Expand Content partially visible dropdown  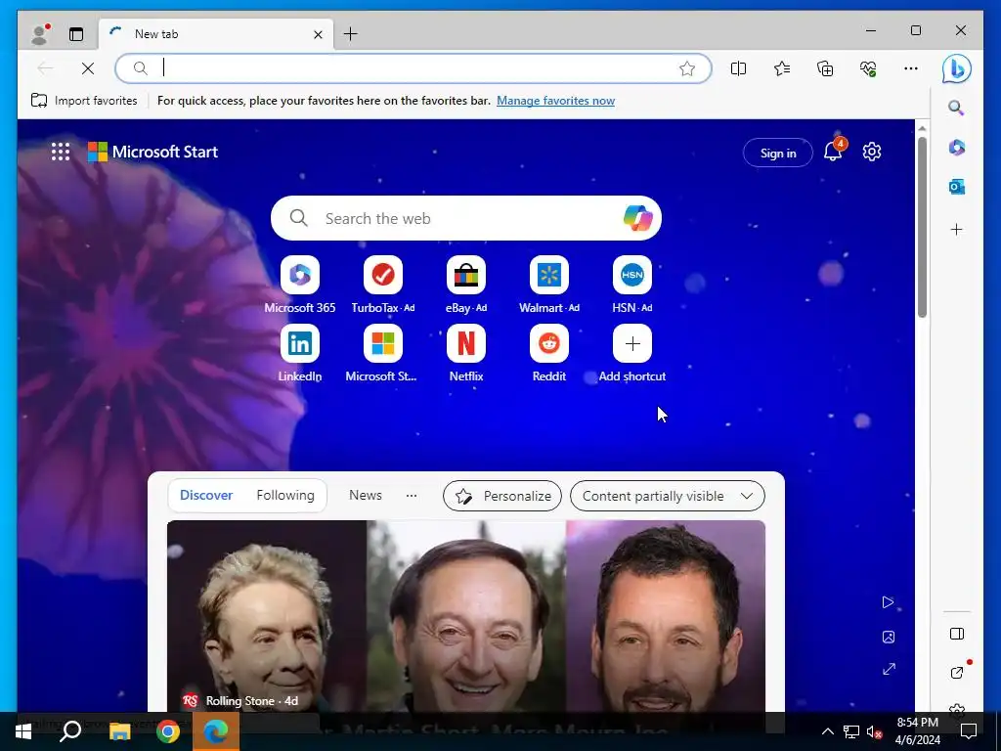coord(667,496)
